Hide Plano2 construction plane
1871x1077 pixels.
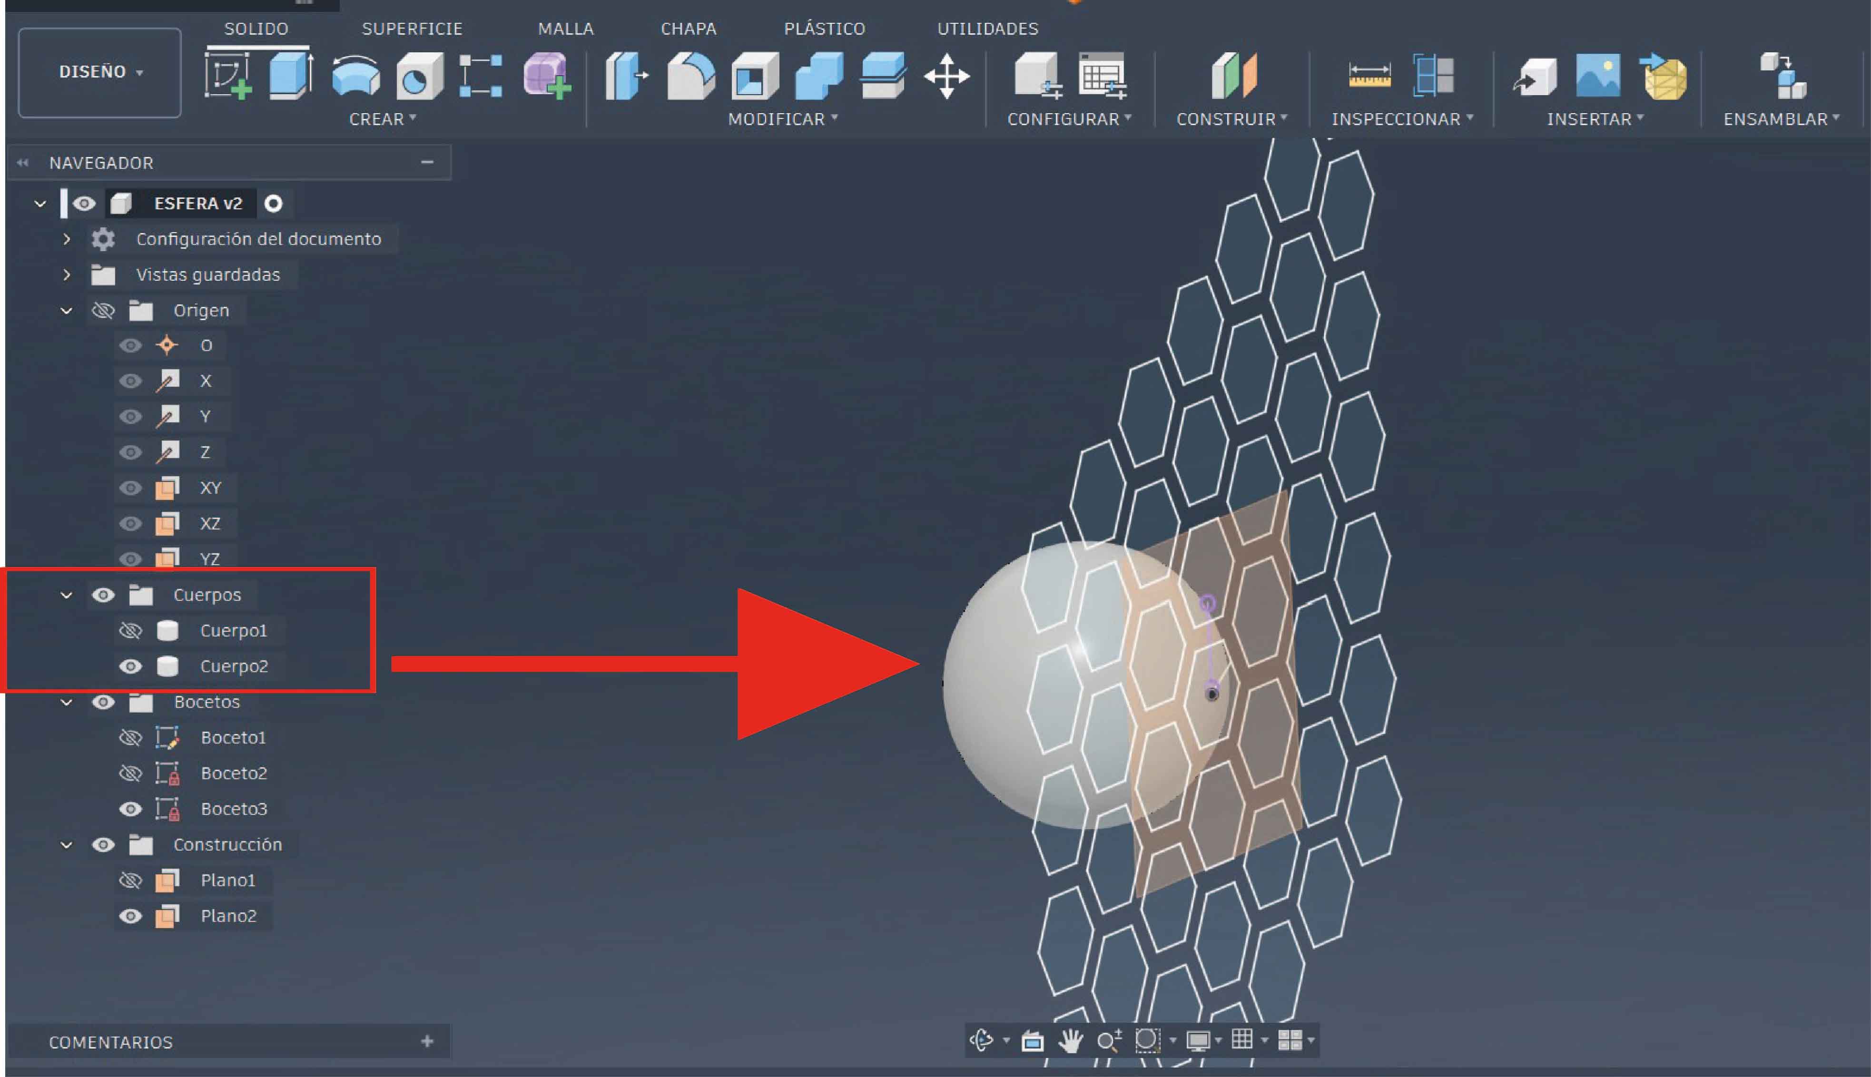click(130, 917)
